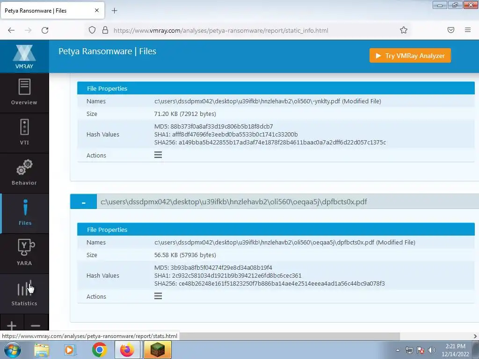This screenshot has height=359, width=479.
Task: Open the VTI sidebar section
Action: [x=24, y=133]
